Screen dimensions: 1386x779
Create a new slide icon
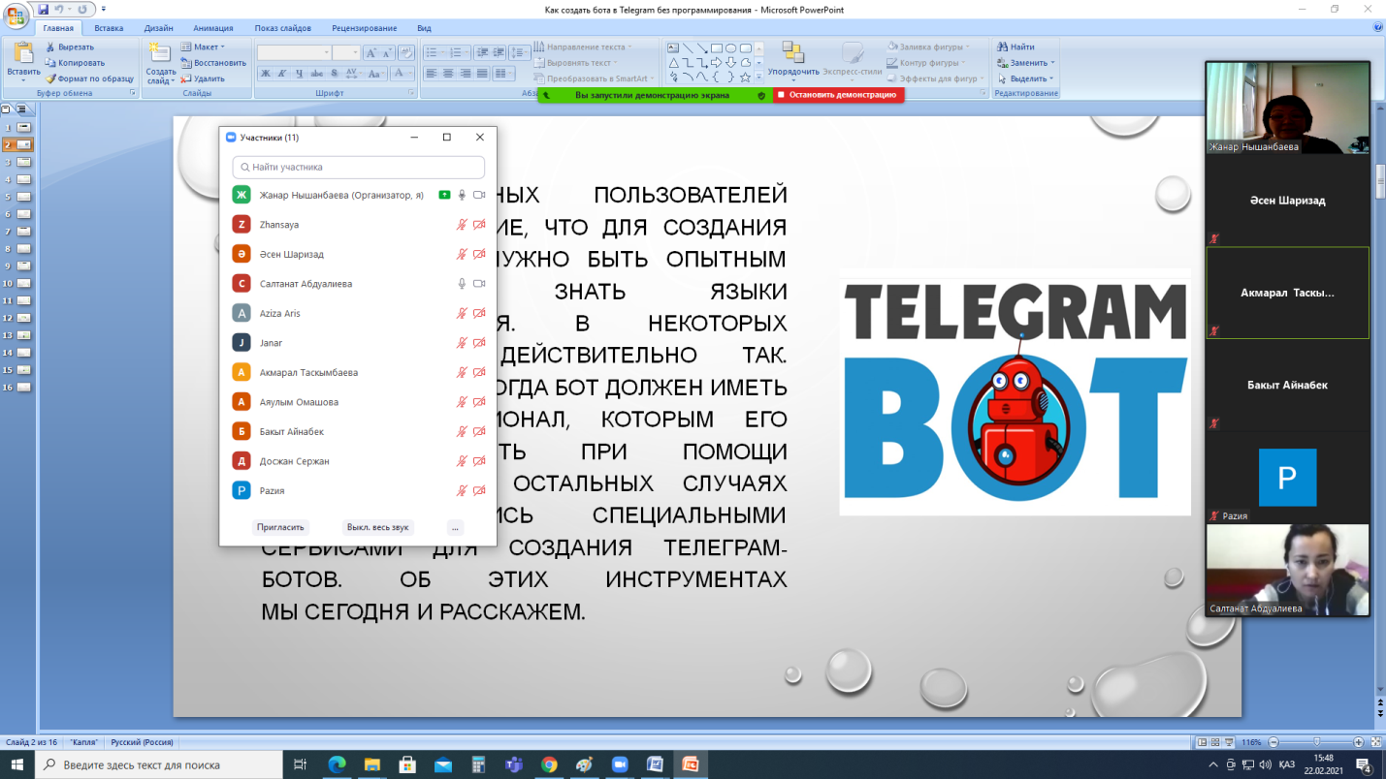(x=159, y=51)
